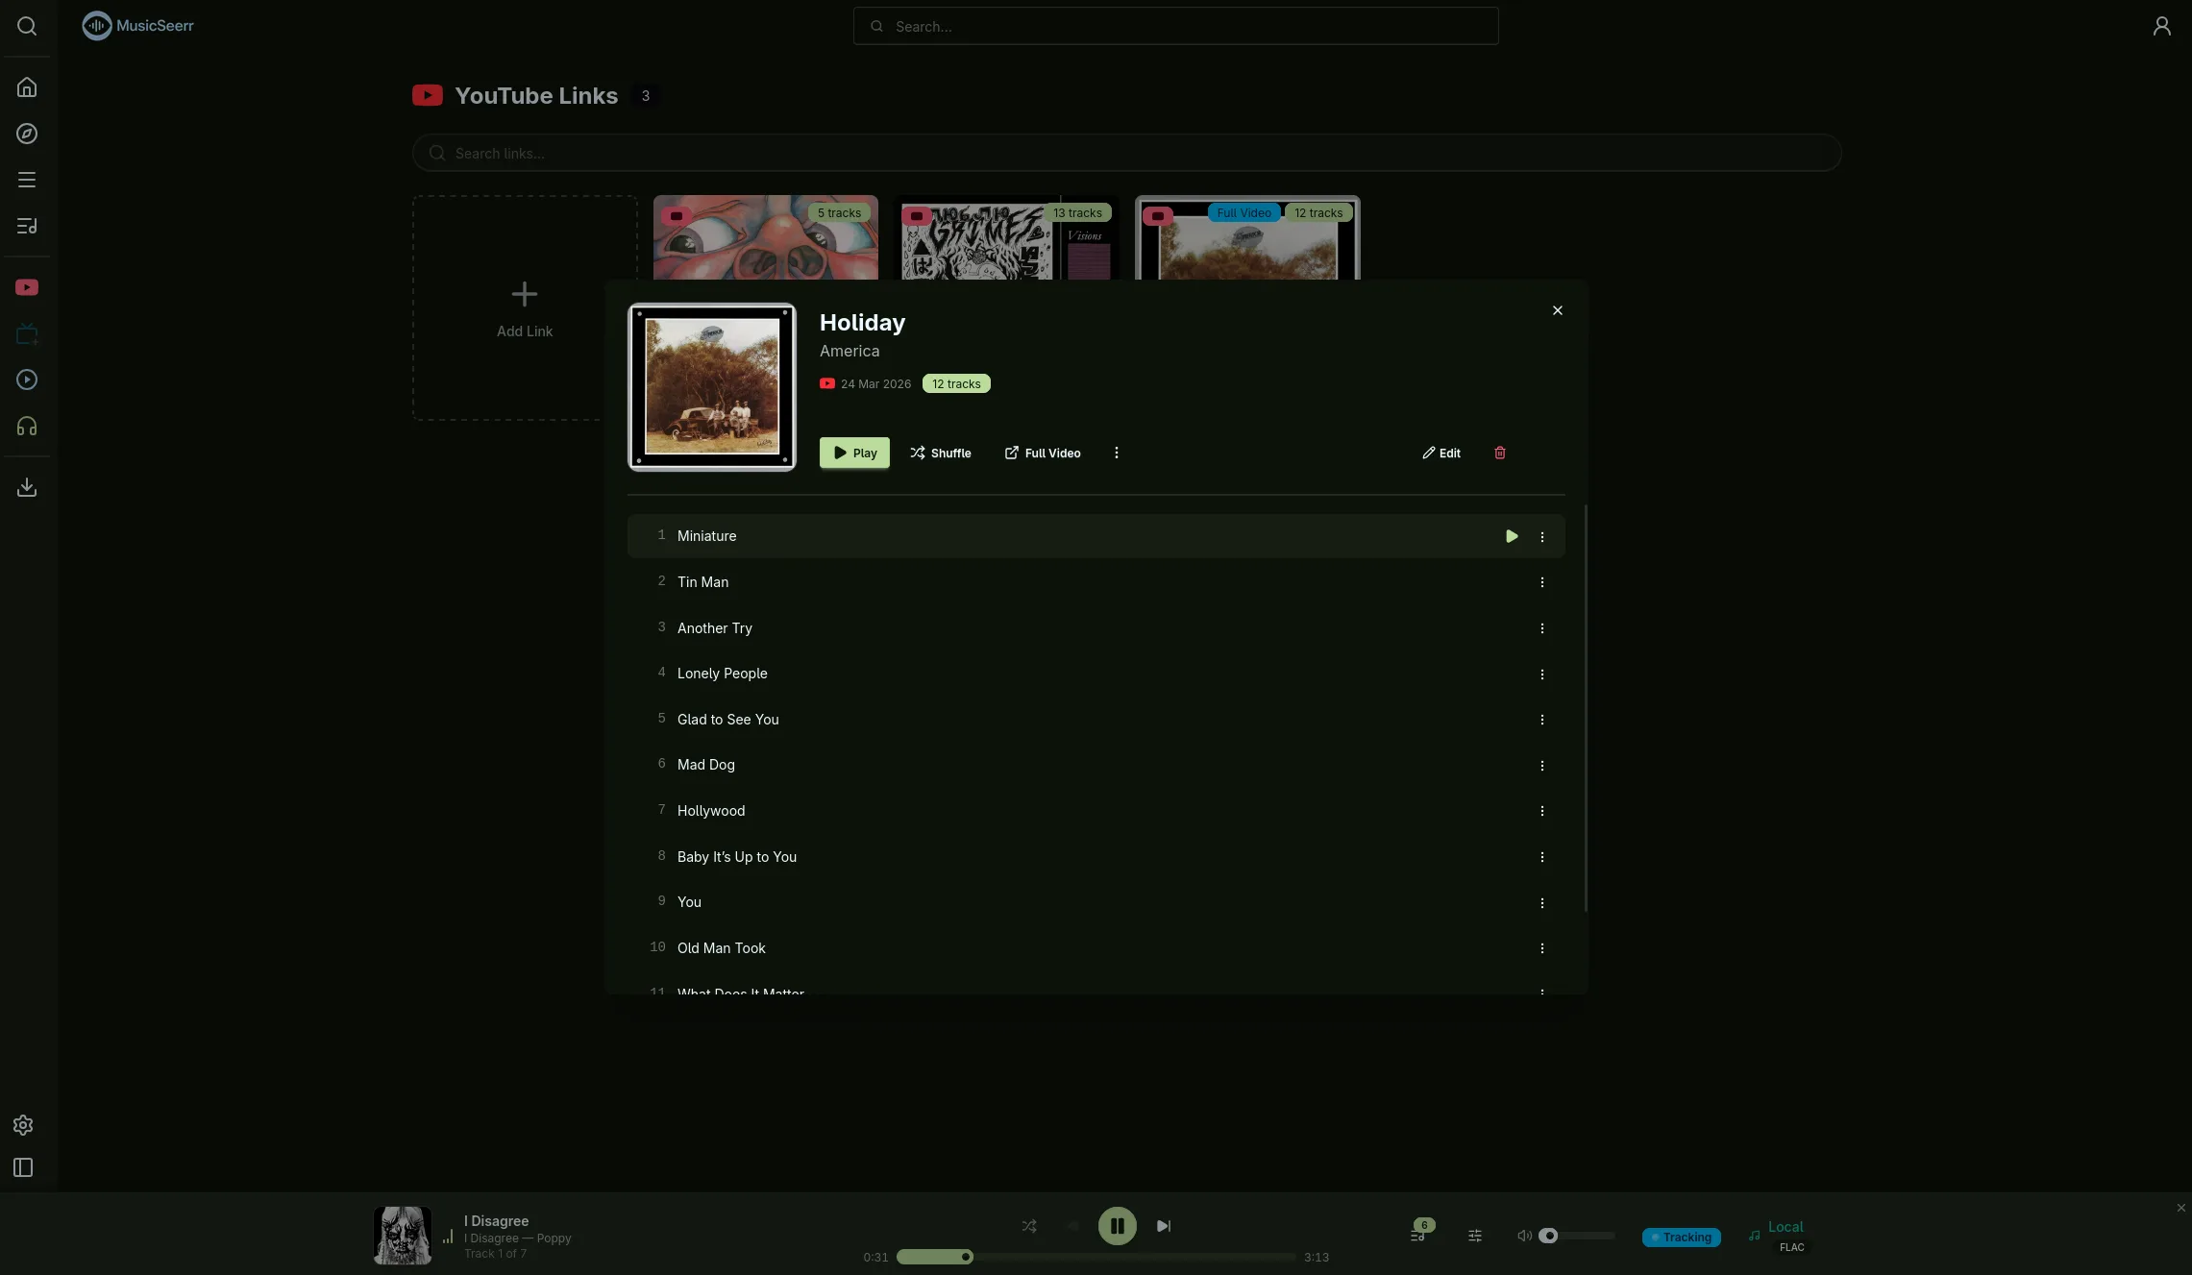Open the overflow menu next to Full Video

[1116, 453]
